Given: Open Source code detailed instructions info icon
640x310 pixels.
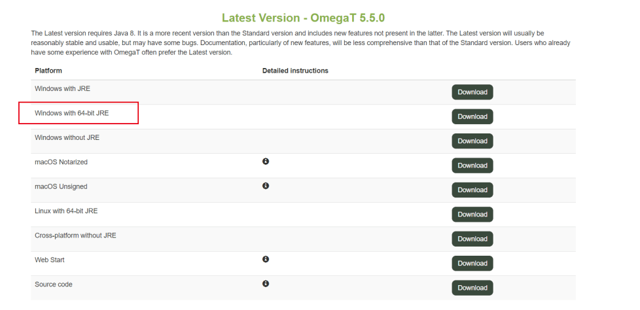Looking at the screenshot, I should point(266,284).
